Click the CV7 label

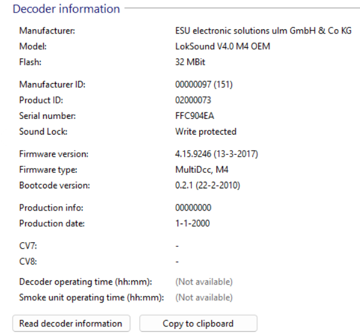pos(28,246)
